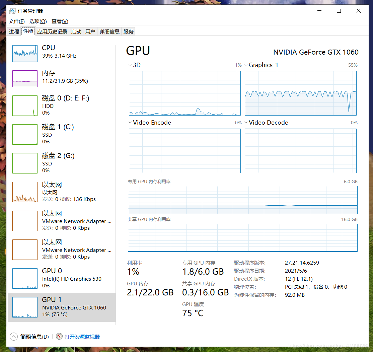Viewport: 373px width, 352px height.
Task: Click the 打开资源监视器 link
Action: (x=82, y=337)
